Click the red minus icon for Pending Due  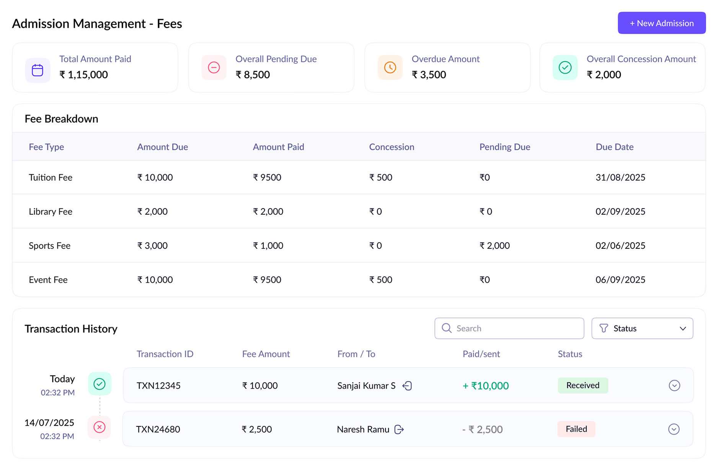(x=214, y=68)
